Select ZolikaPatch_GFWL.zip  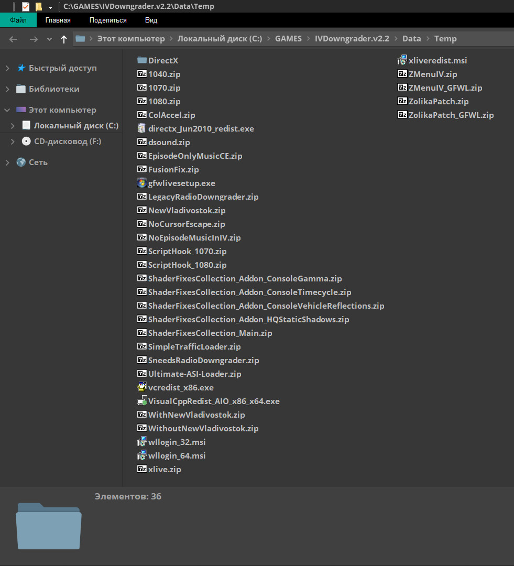451,115
